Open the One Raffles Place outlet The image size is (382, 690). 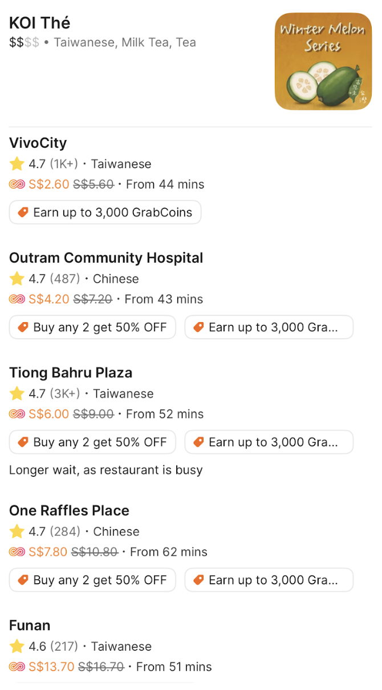[69, 511]
